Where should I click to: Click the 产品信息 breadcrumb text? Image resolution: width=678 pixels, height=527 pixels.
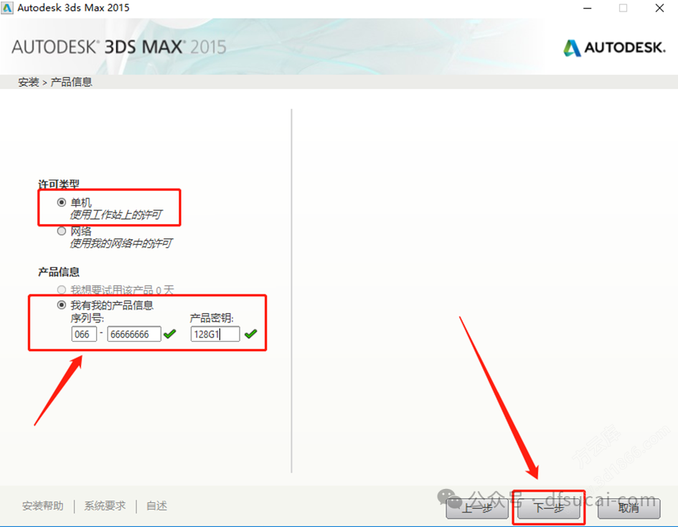point(71,82)
